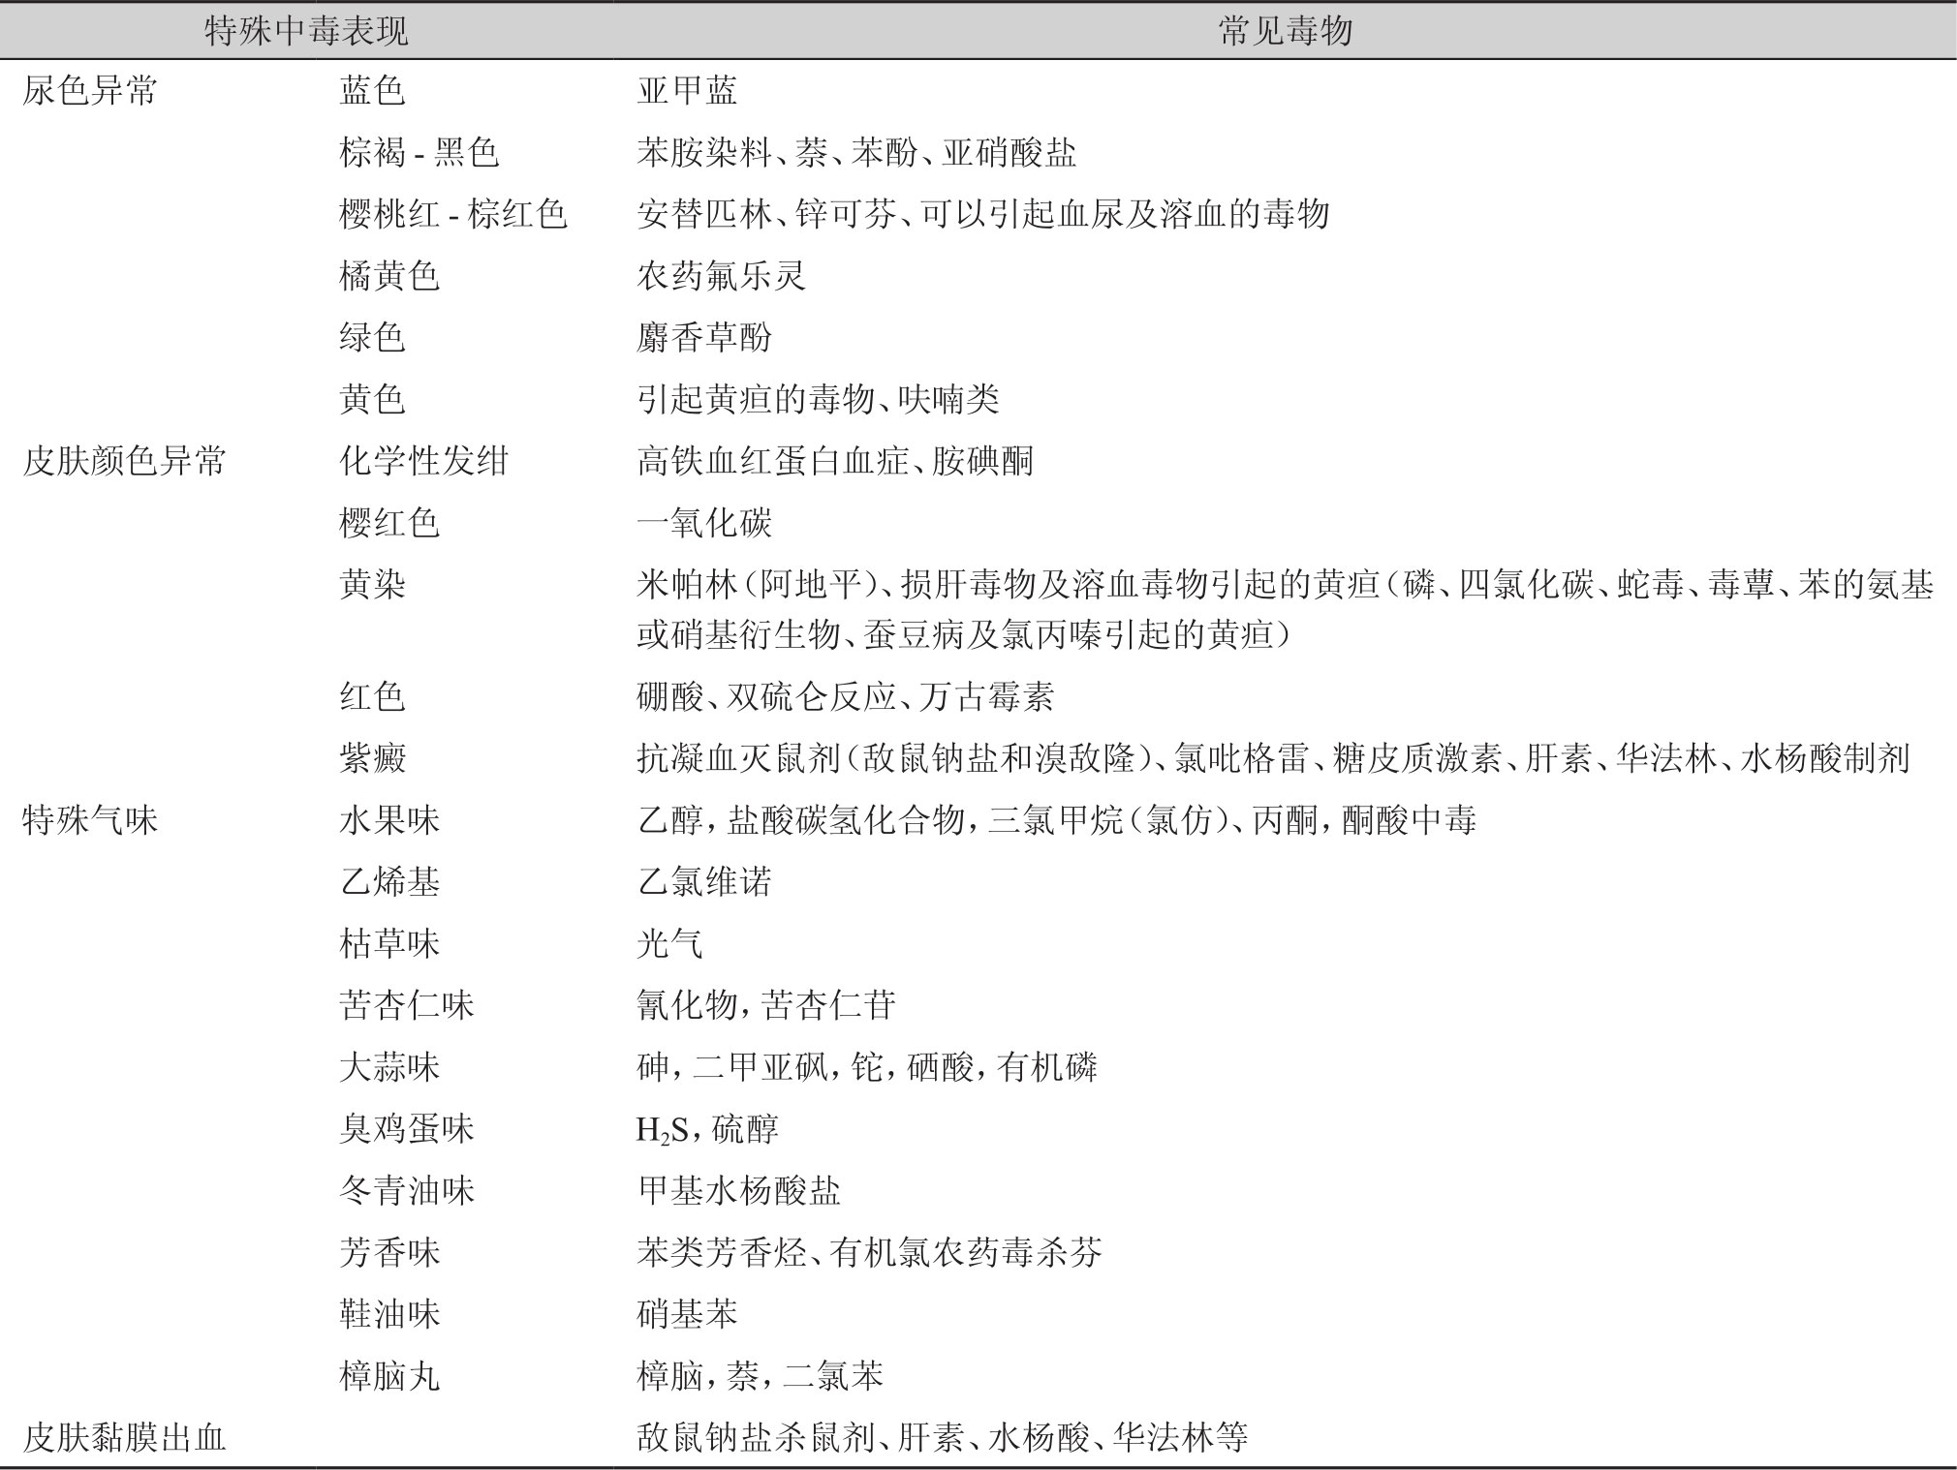Select the 红色 cell
Screen dimensions: 1957x1470
pos(372,697)
